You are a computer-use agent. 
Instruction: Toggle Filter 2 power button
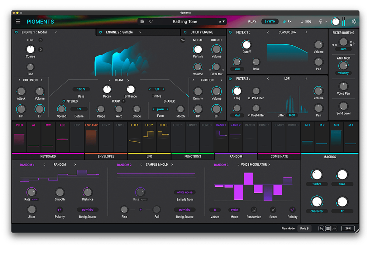coord(230,79)
